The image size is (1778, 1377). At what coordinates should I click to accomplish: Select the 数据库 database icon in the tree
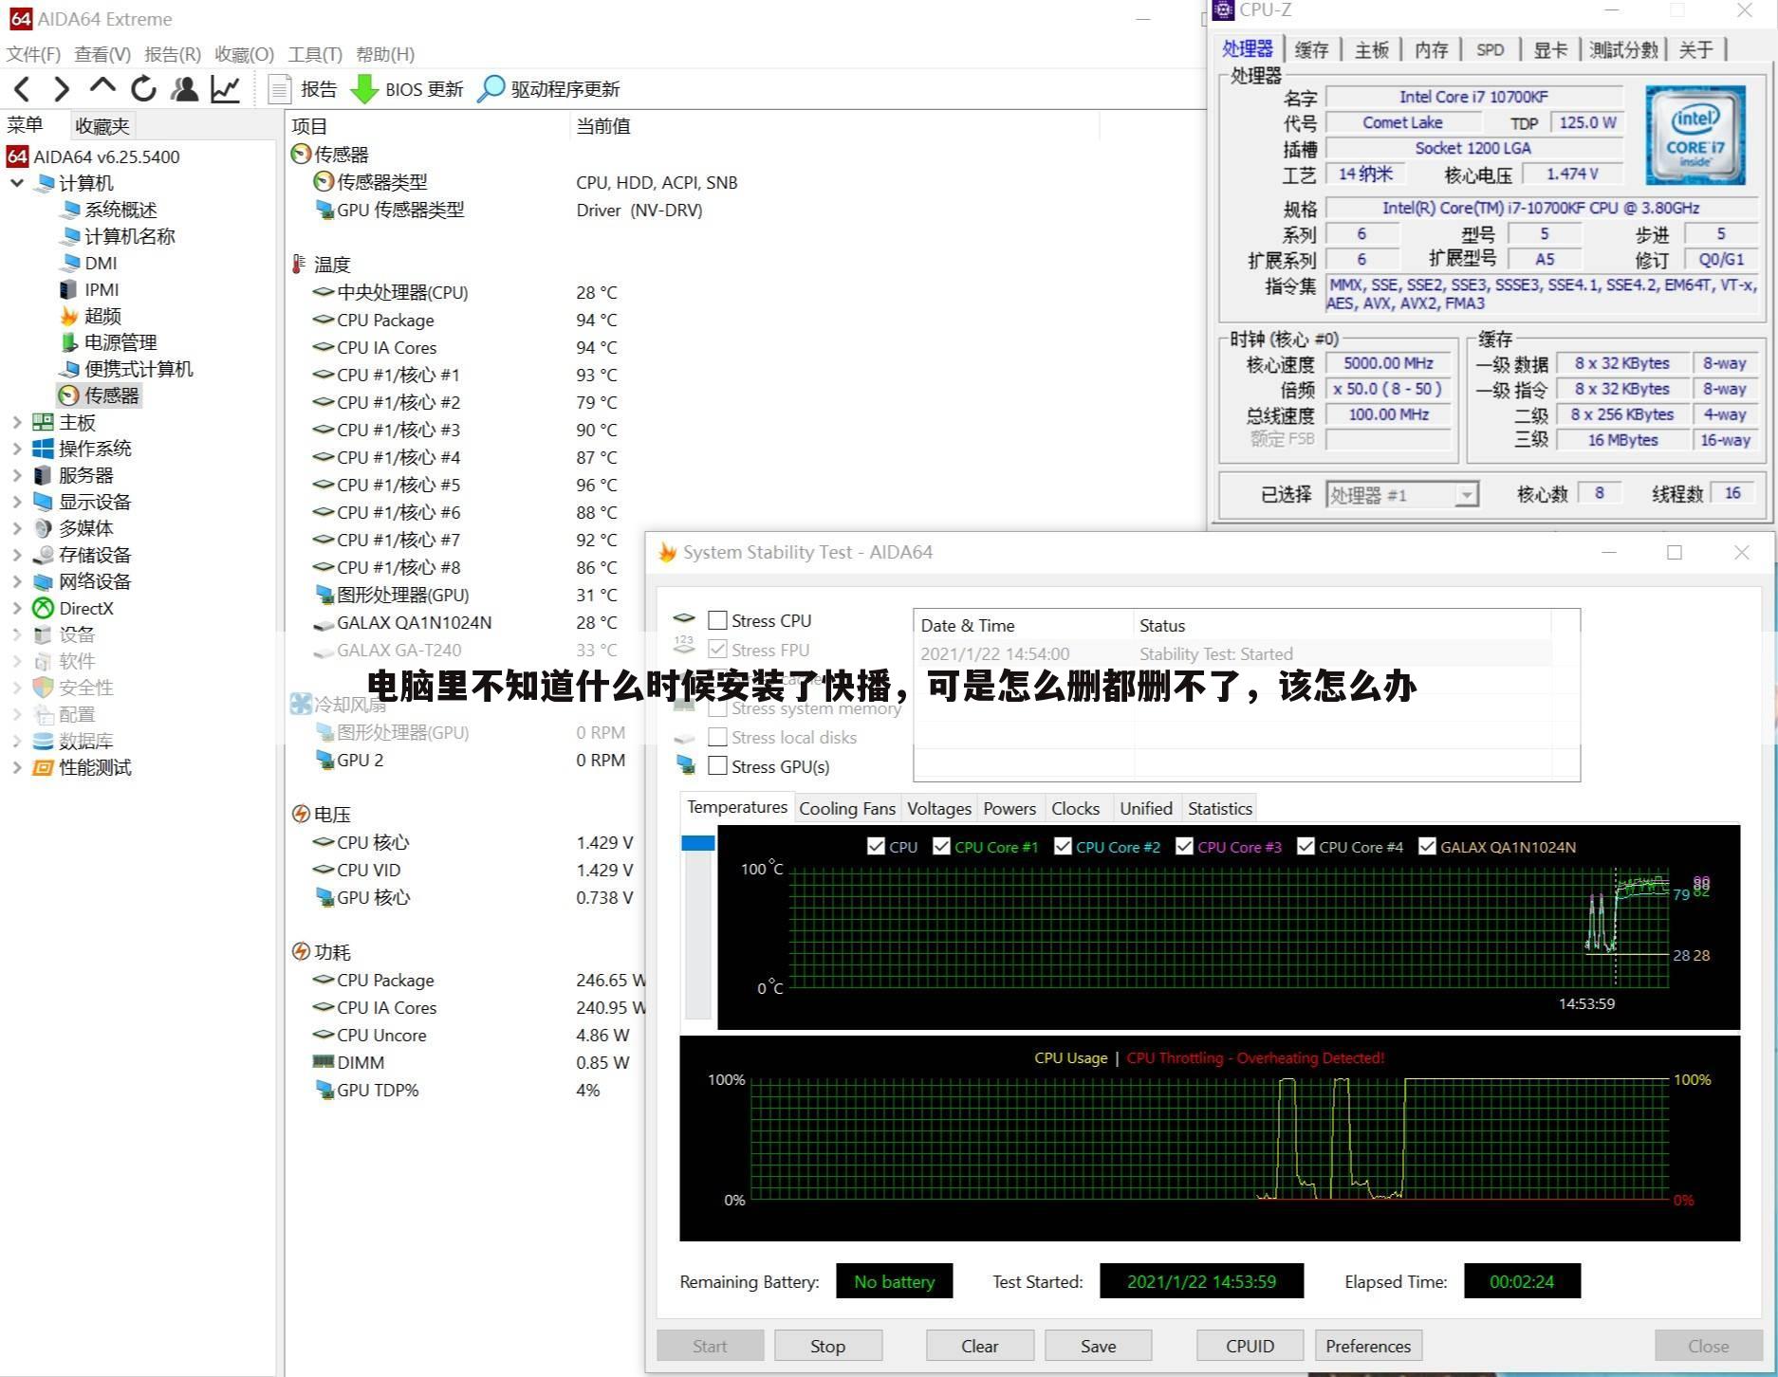(x=43, y=741)
